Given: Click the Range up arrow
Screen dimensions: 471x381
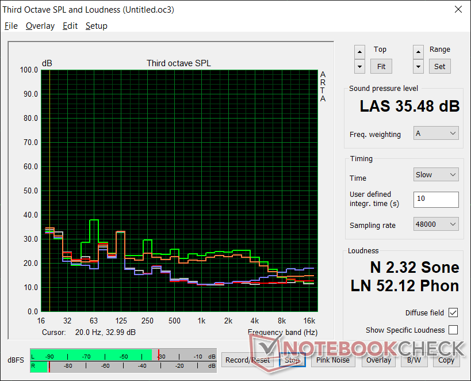Looking at the screenshot, I should click(x=418, y=52).
